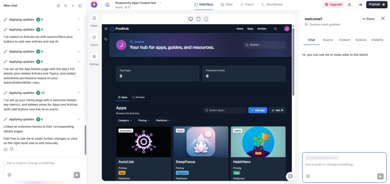Click the large J avatar in welcome banner

click(121, 45)
